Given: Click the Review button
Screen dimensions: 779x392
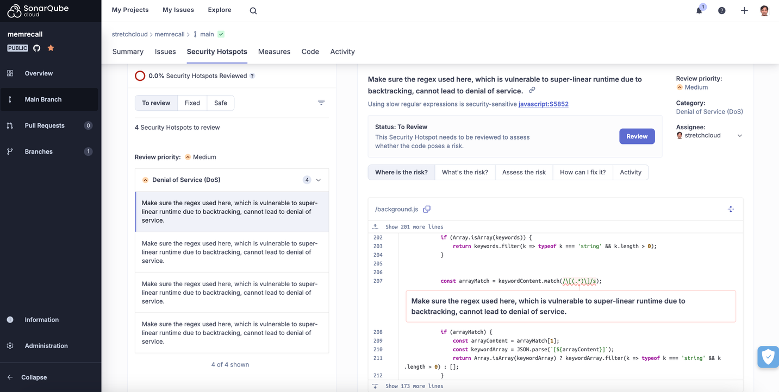Looking at the screenshot, I should [x=637, y=136].
